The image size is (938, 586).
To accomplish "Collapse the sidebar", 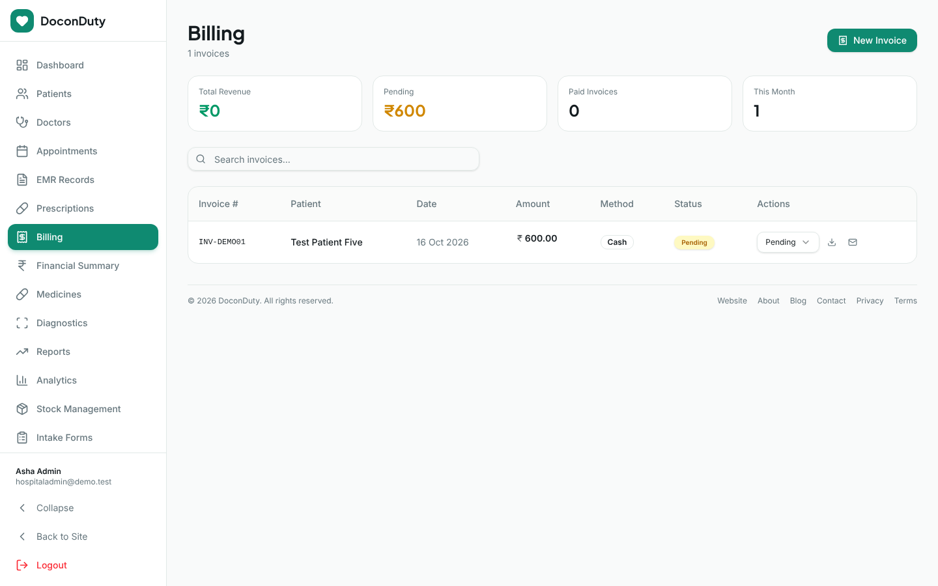I will 83,508.
